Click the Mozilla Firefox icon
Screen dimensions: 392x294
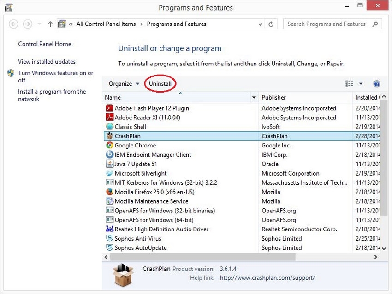pyautogui.click(x=109, y=192)
